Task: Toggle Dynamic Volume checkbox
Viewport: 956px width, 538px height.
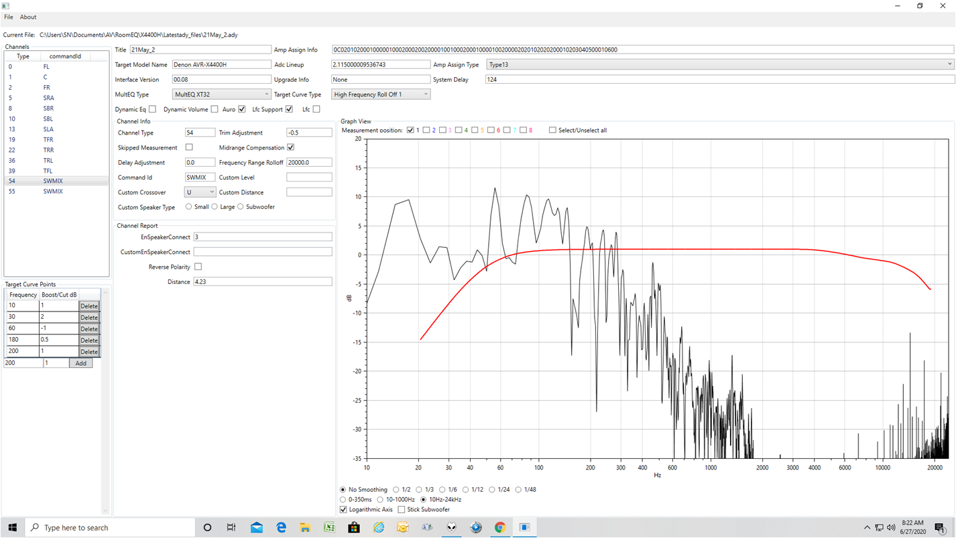Action: point(215,109)
